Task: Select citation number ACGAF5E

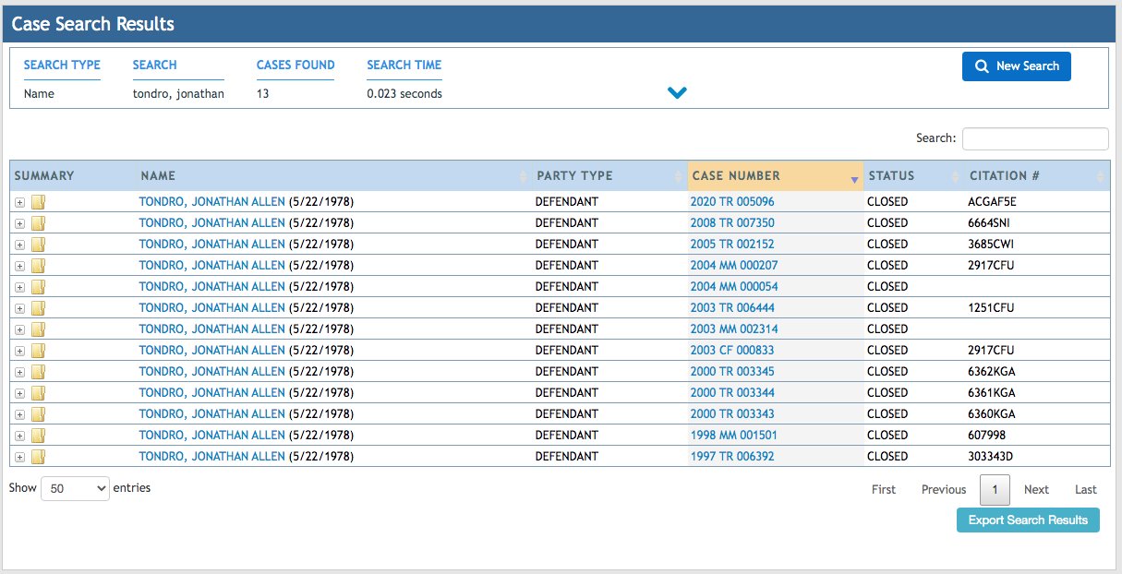Action: [x=992, y=201]
